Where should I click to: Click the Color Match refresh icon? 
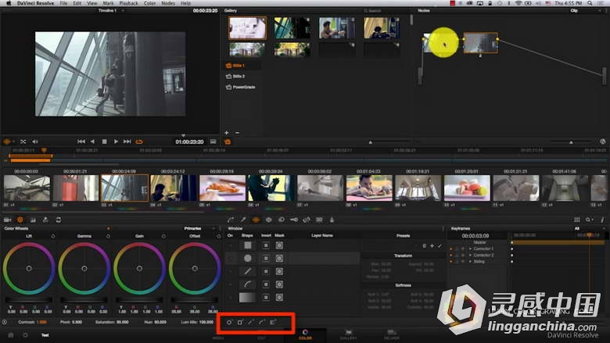click(x=59, y=220)
